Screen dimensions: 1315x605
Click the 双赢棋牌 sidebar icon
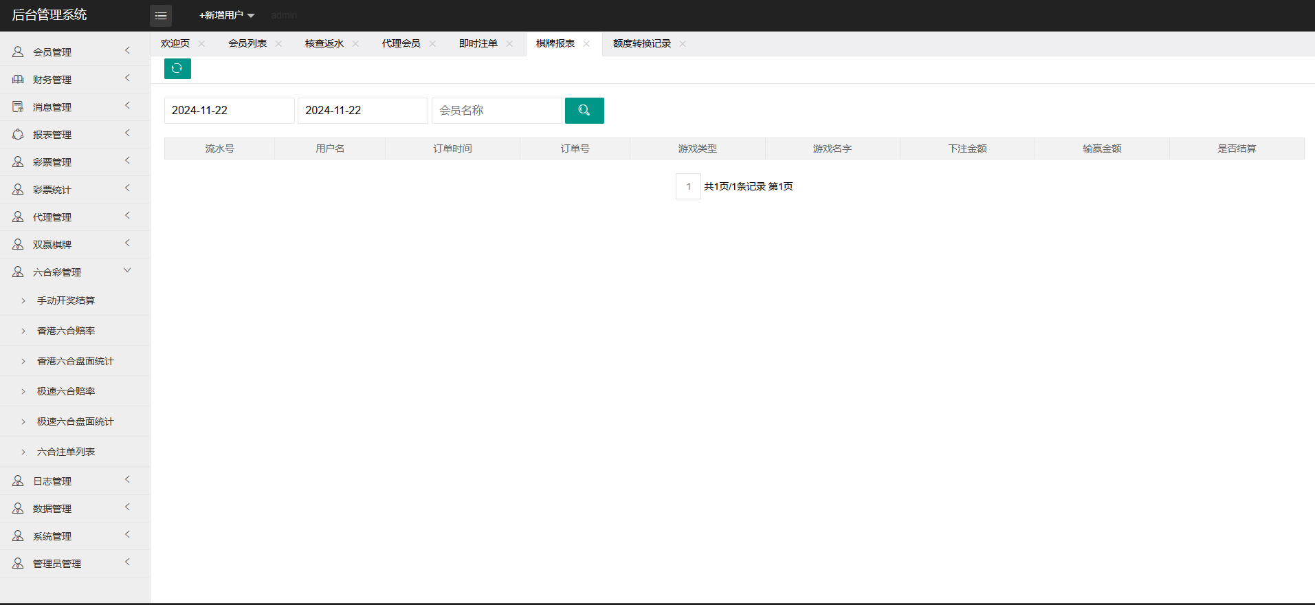[x=18, y=244]
